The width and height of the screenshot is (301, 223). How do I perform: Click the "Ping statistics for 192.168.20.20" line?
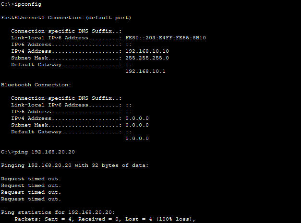[x=56, y=212]
